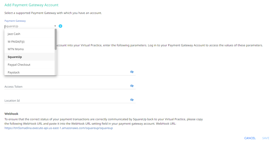Toggle visibility eye in the first parameter field
This screenshot has height=143, width=277.
tap(132, 72)
